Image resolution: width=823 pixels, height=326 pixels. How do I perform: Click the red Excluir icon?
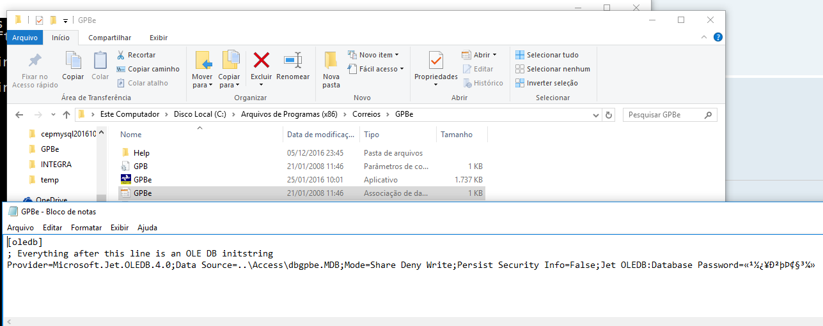click(262, 61)
